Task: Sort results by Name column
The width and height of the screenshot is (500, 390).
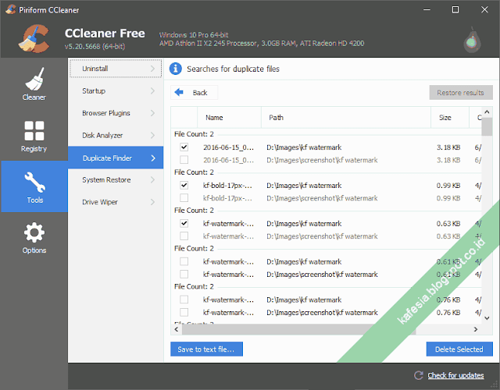Action: pos(229,118)
